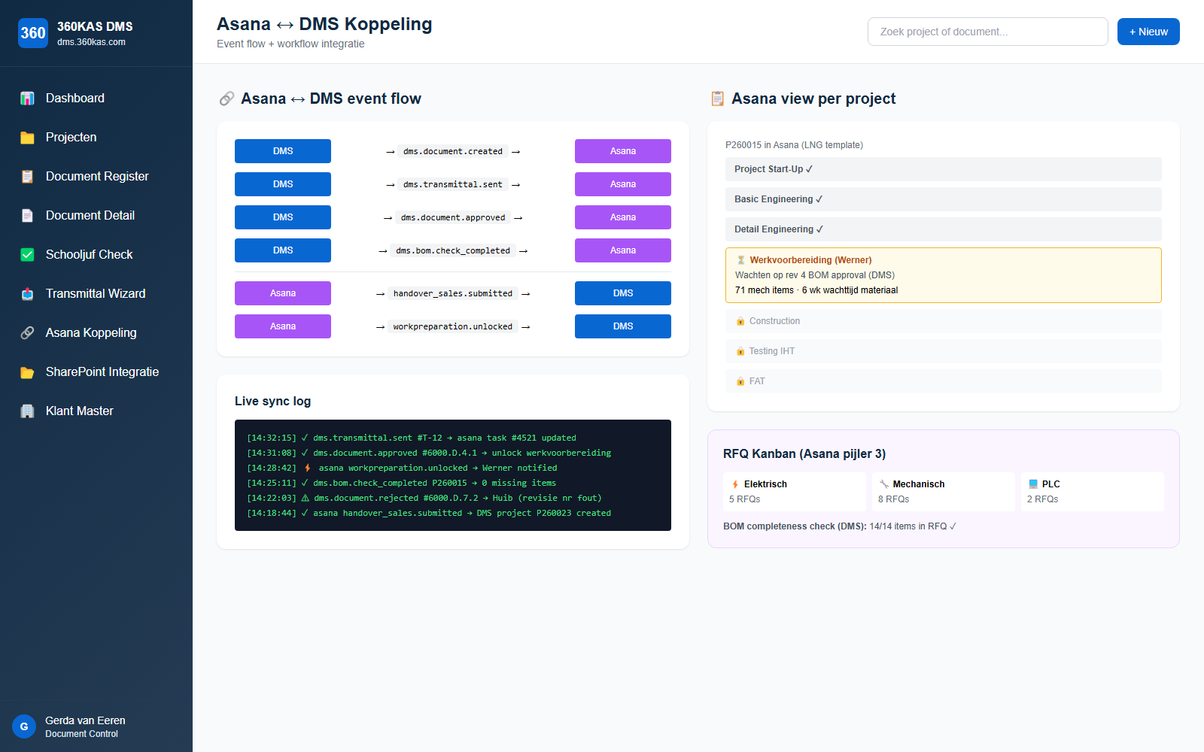Click DMS box for dms.document.created
The image size is (1204, 752).
[283, 151]
